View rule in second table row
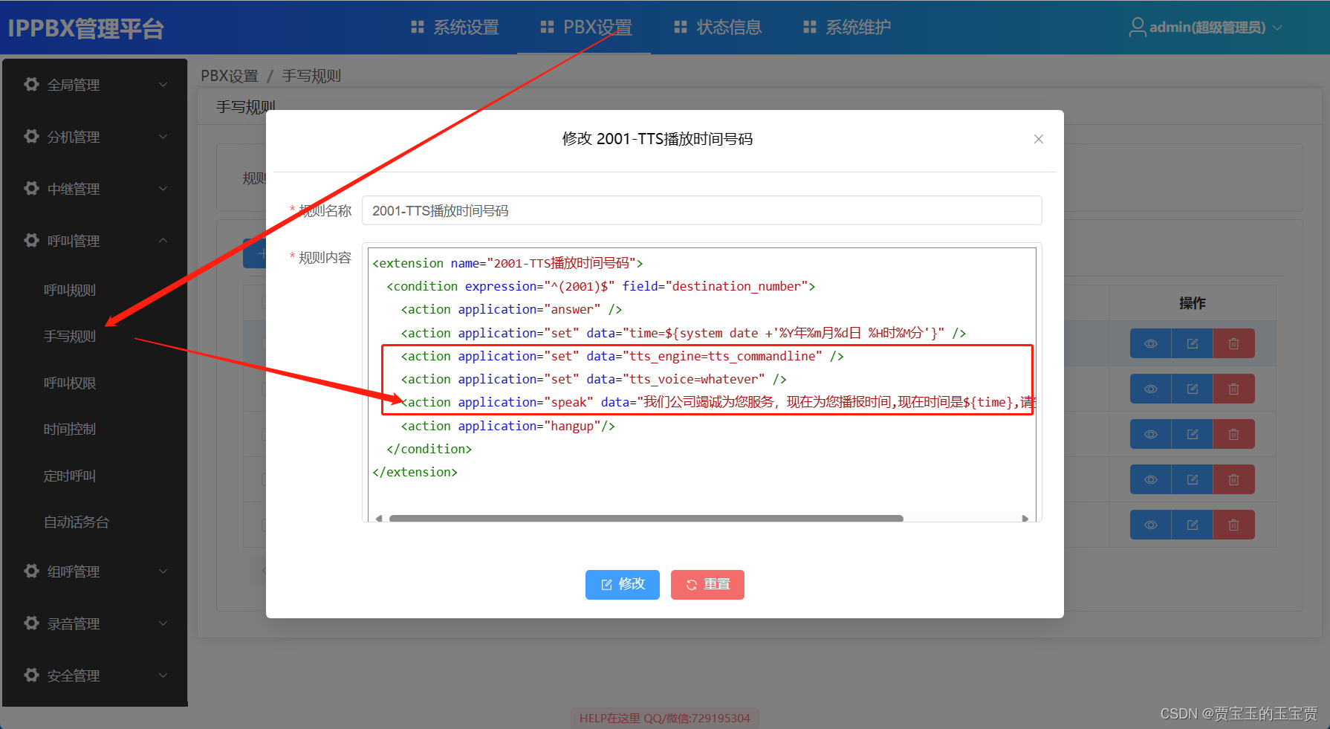 tap(1151, 389)
